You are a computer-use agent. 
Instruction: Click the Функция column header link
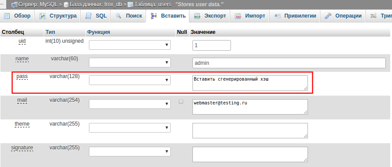[x=99, y=32]
